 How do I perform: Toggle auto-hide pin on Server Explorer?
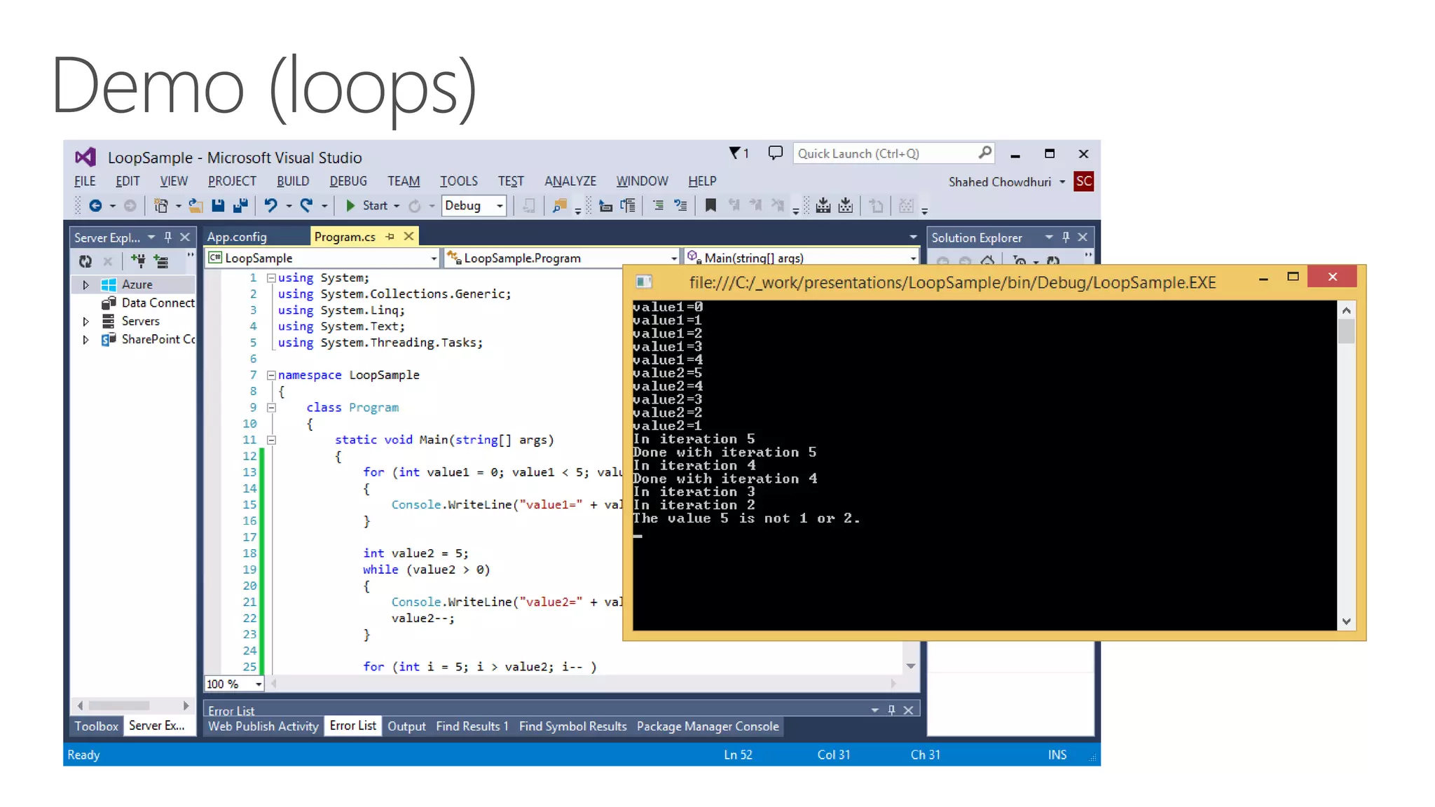(168, 237)
